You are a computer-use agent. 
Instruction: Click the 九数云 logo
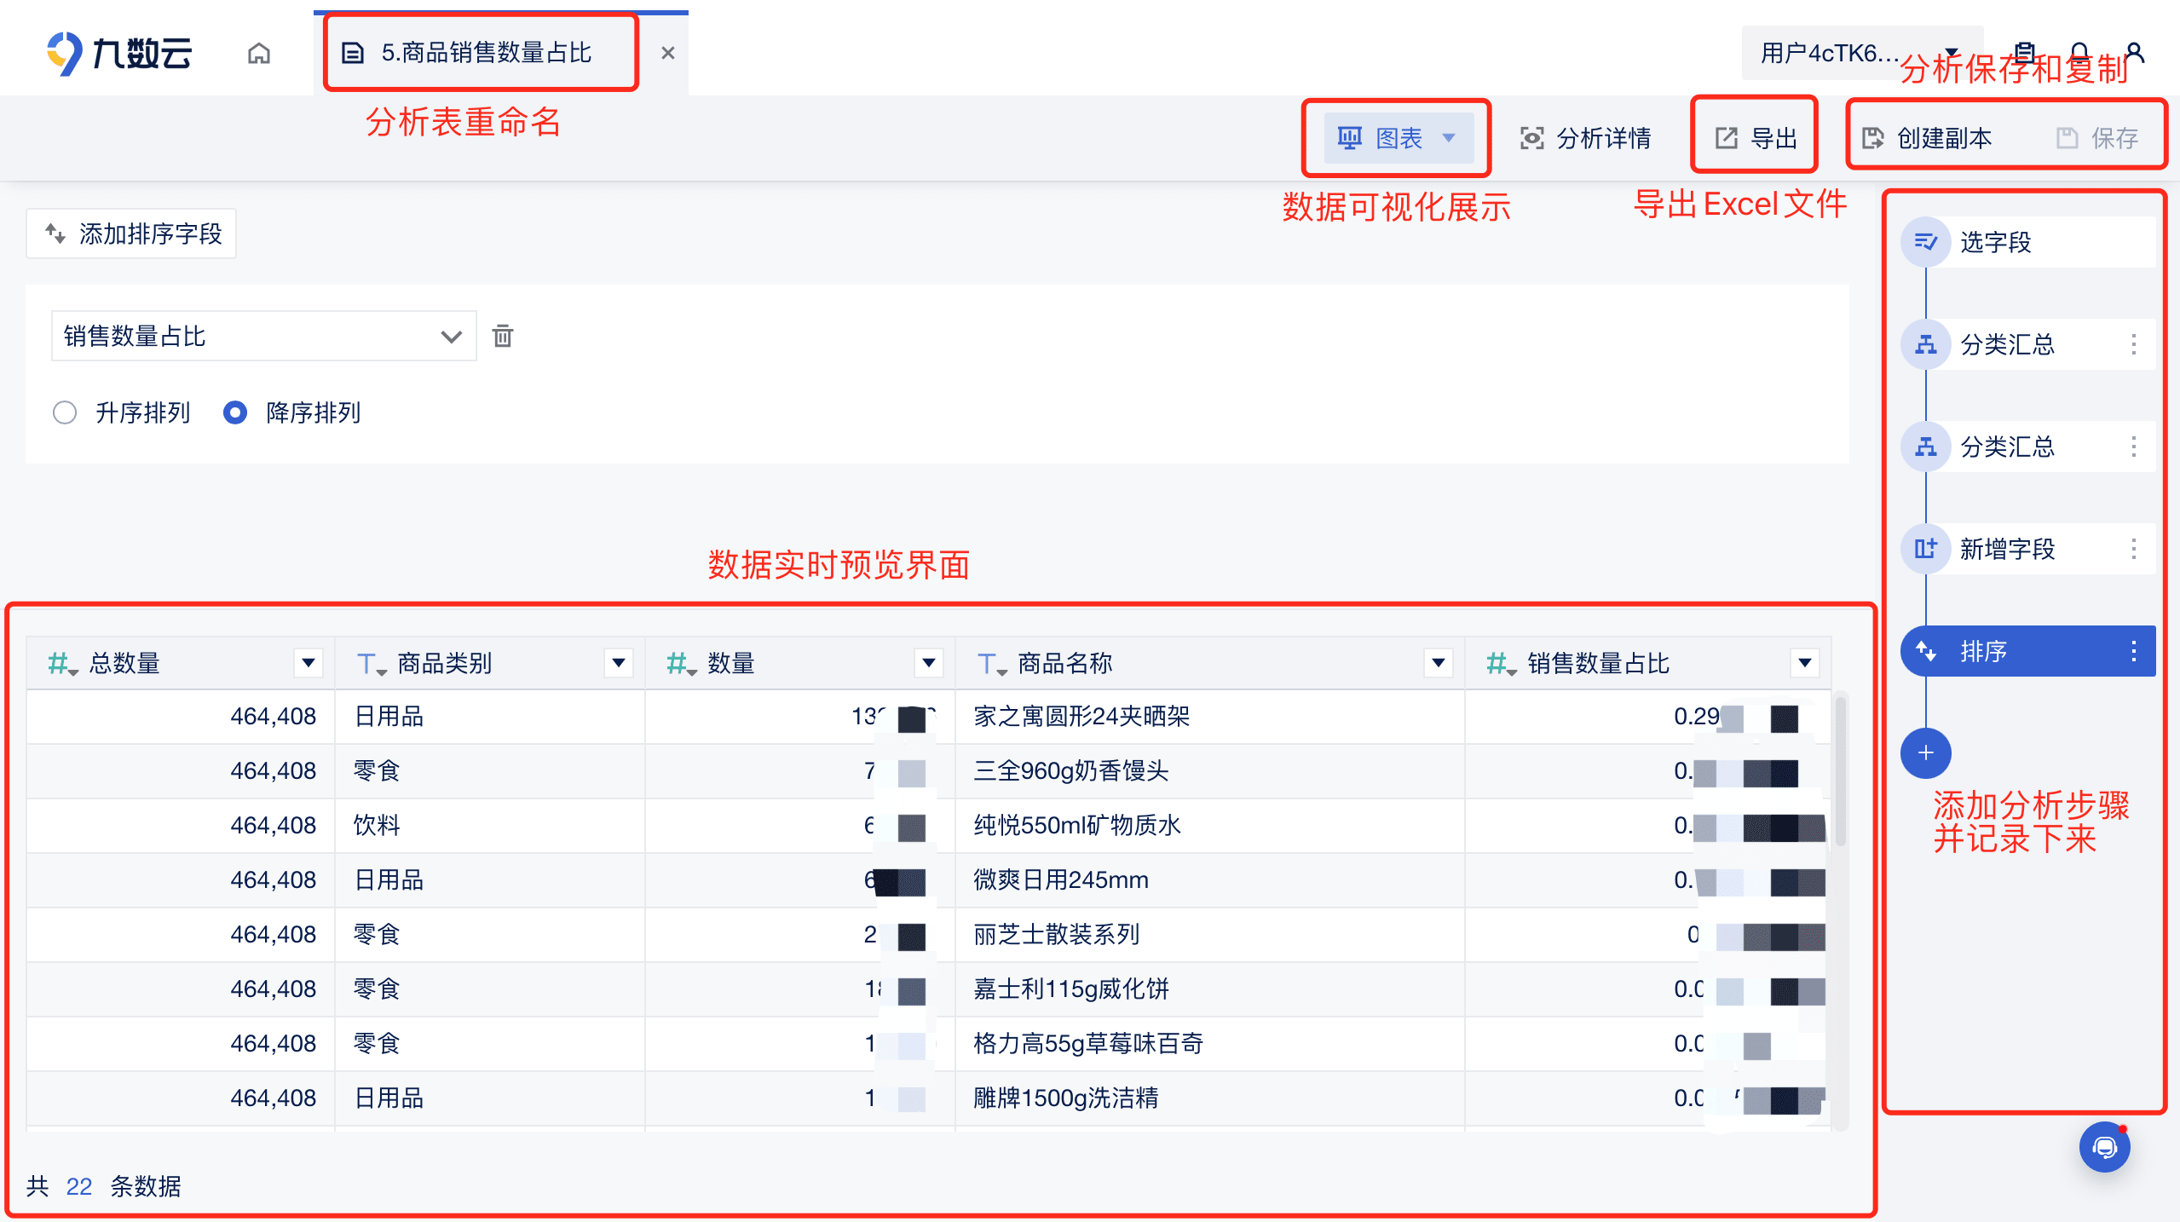point(119,53)
